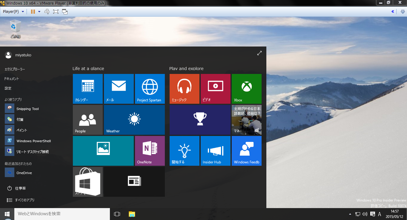The width and height of the screenshot is (407, 220).
Task: Open the OneNote tile
Action: tap(150, 151)
